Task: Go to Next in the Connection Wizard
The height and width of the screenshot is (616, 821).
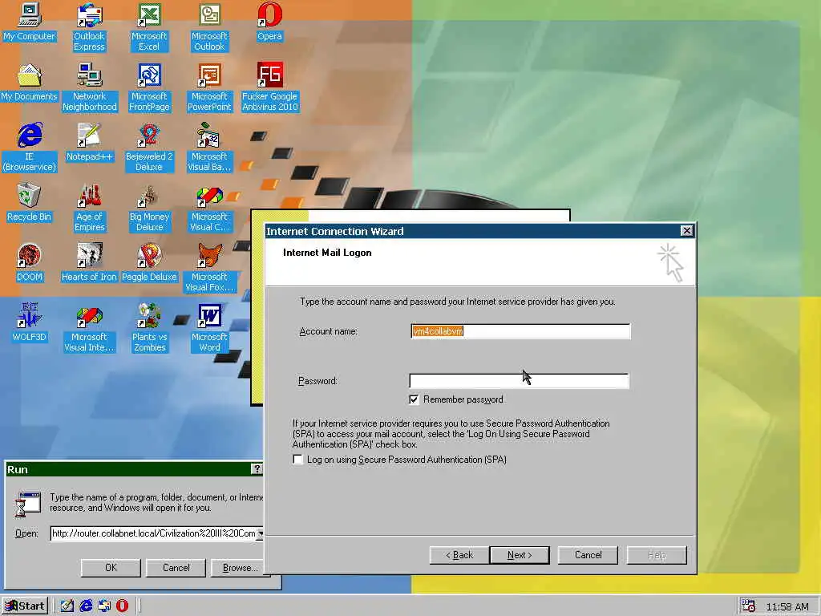Action: click(x=520, y=555)
